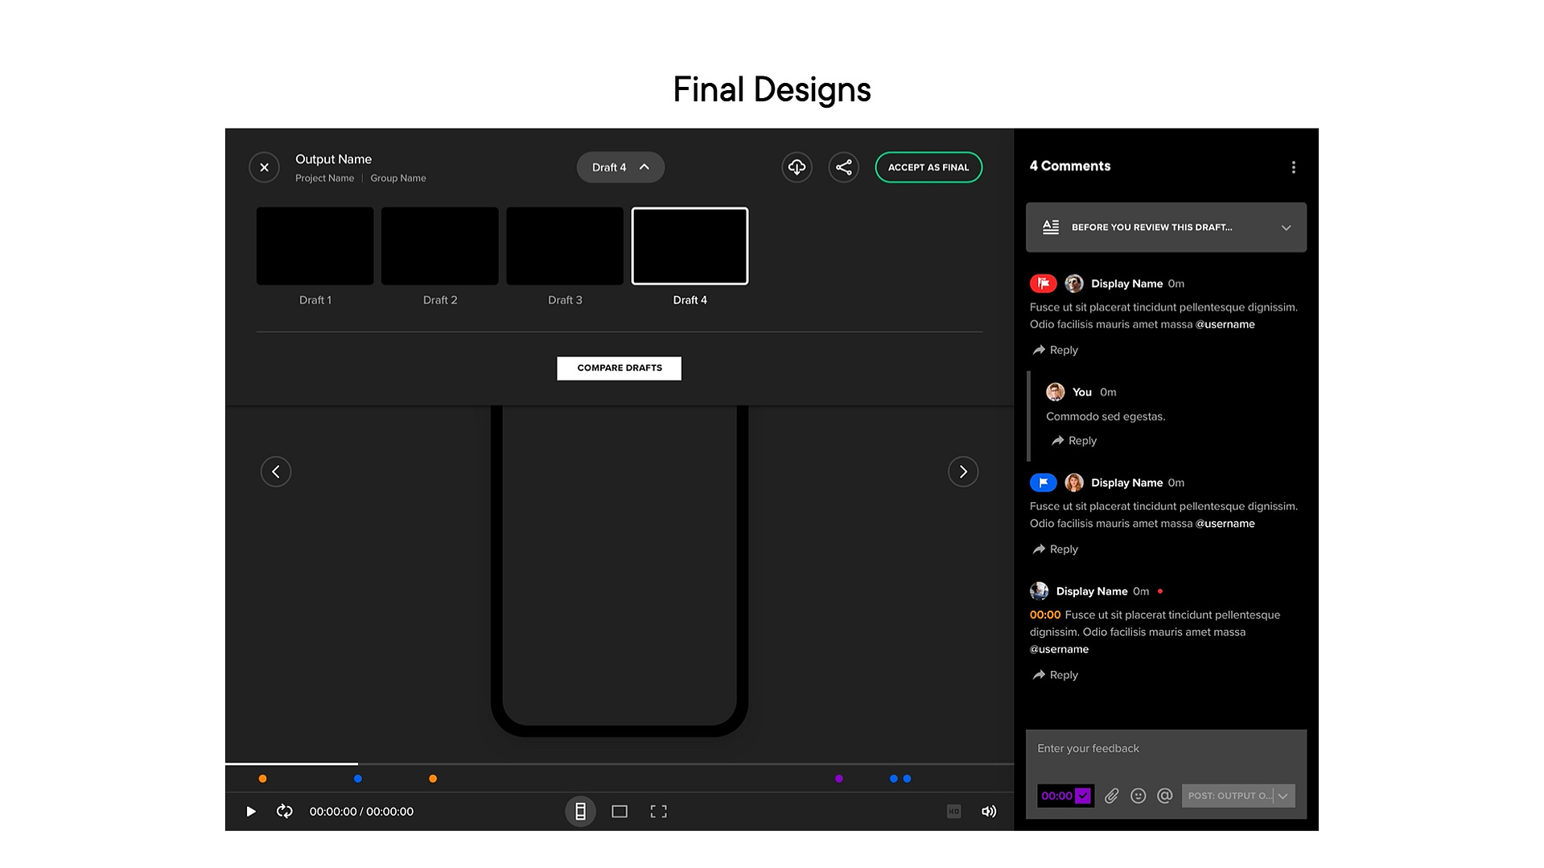Open the Draft 4 version dropdown
Screen dimensions: 1544x868
620,167
